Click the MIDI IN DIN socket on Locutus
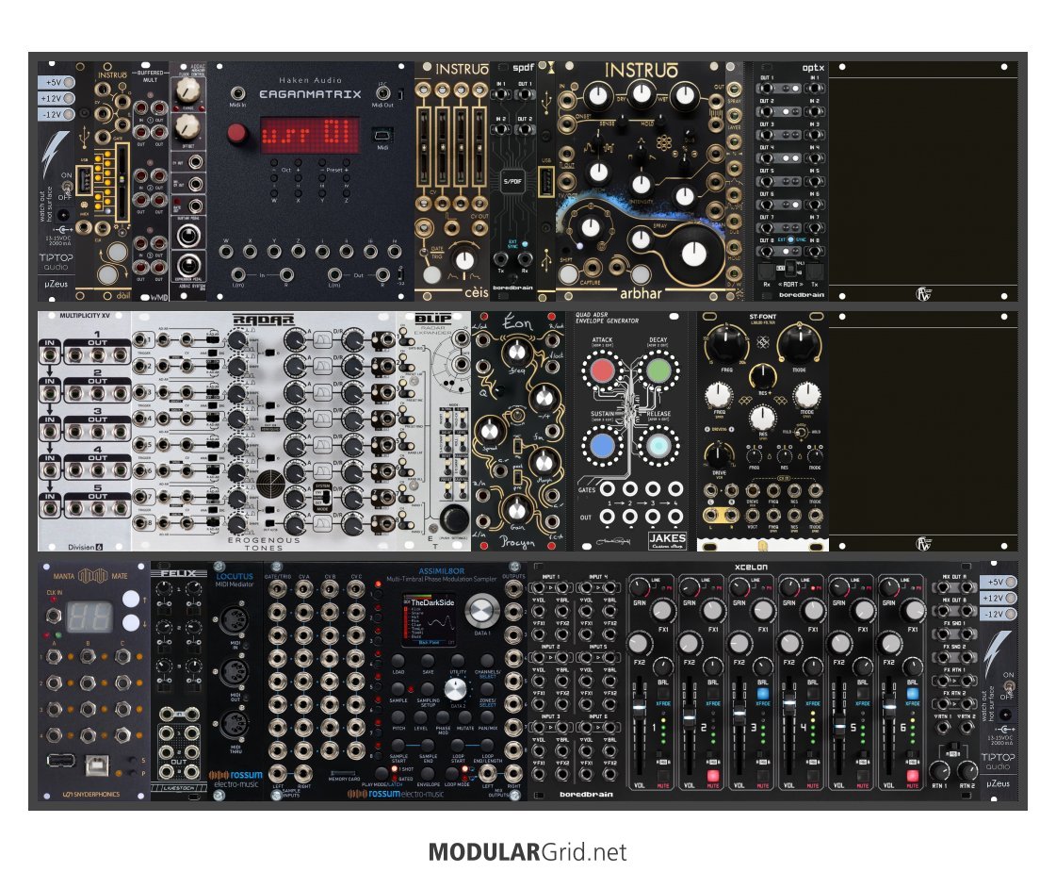Viewport: 1056px width, 872px height. tap(235, 618)
